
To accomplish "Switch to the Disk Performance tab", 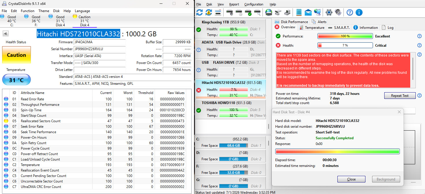I will click(x=291, y=22).
